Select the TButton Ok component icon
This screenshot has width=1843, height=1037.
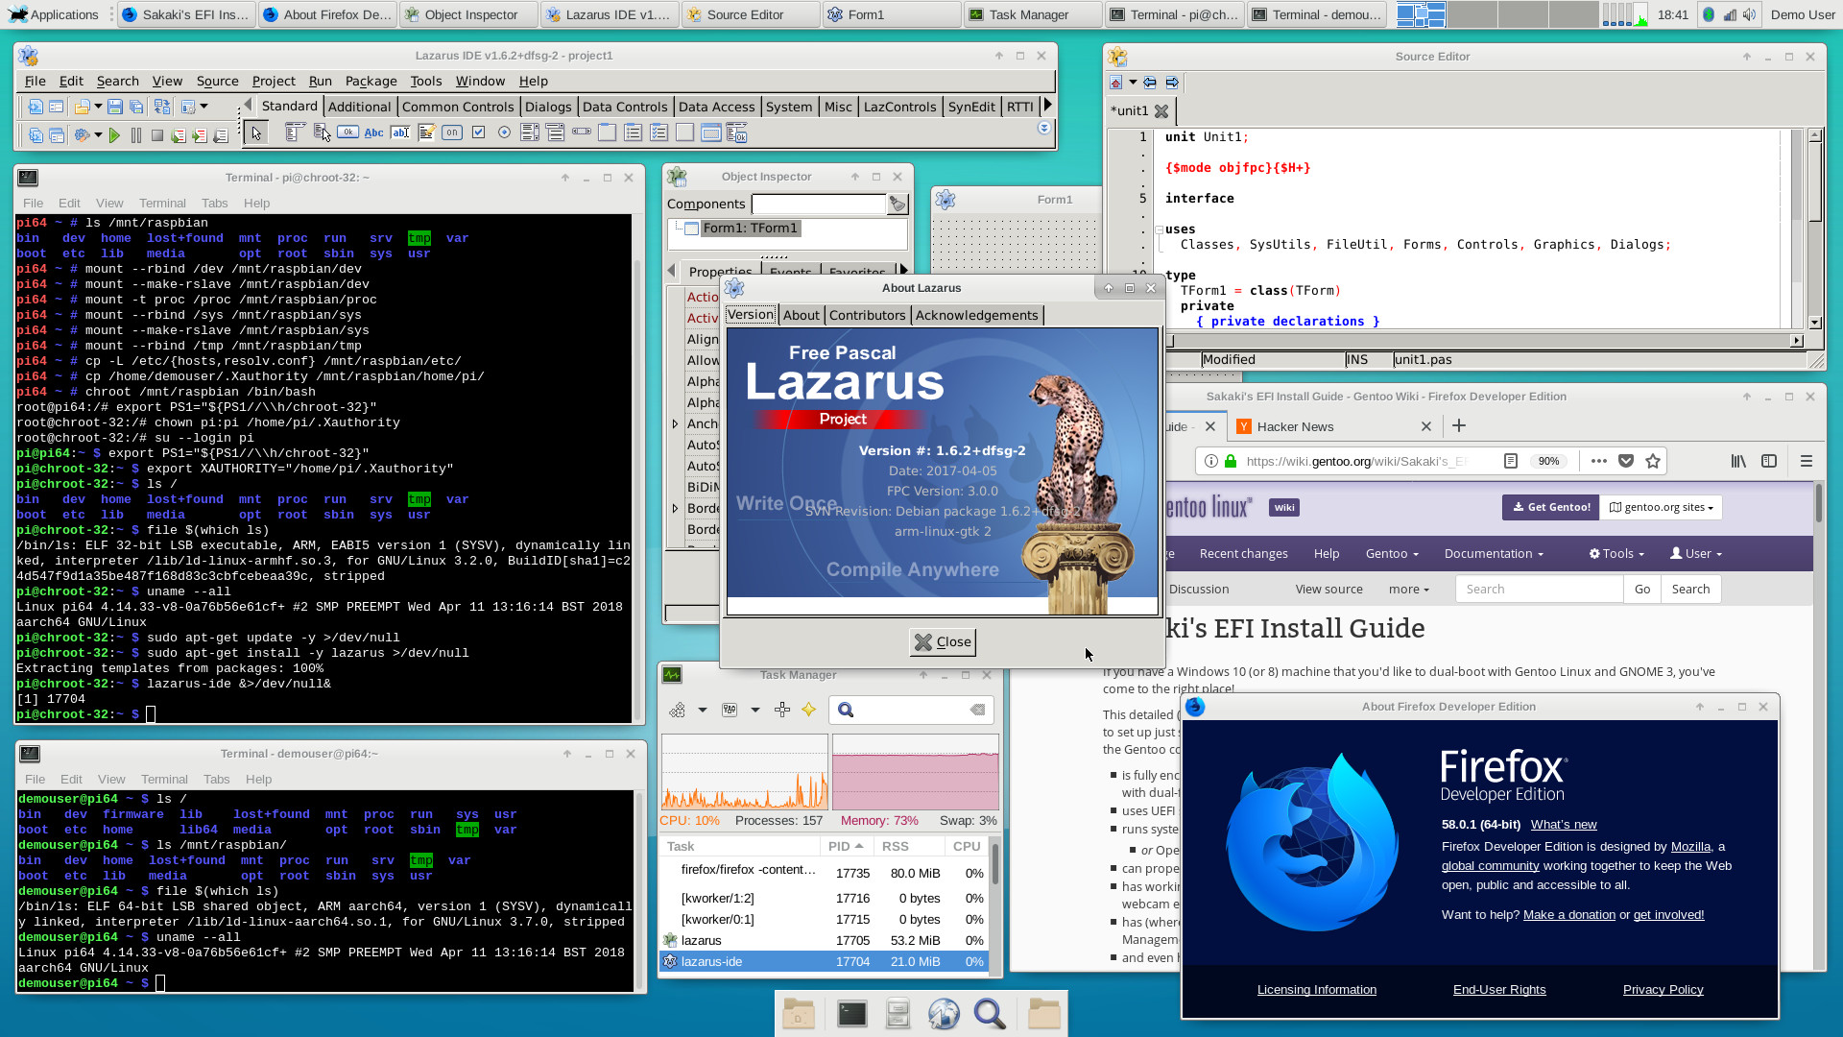348,133
